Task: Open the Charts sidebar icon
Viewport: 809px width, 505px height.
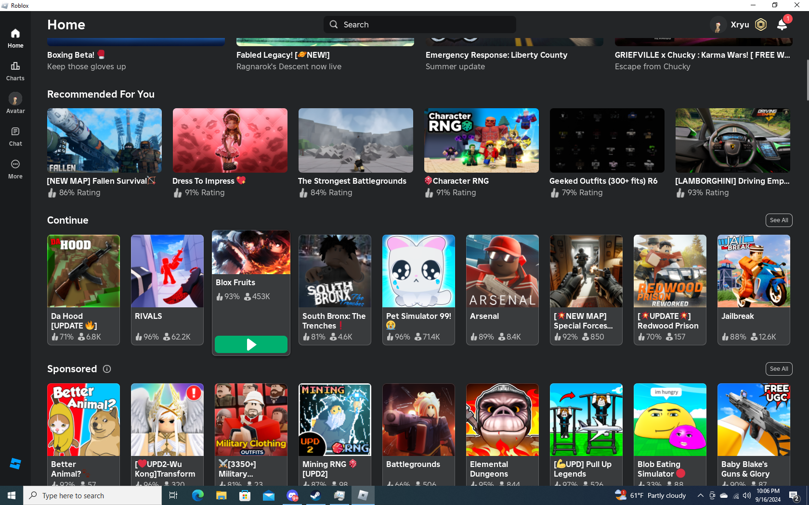Action: coord(15,71)
